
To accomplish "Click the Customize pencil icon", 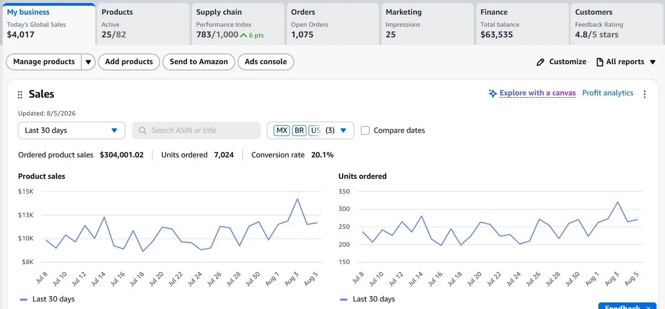I will 540,62.
